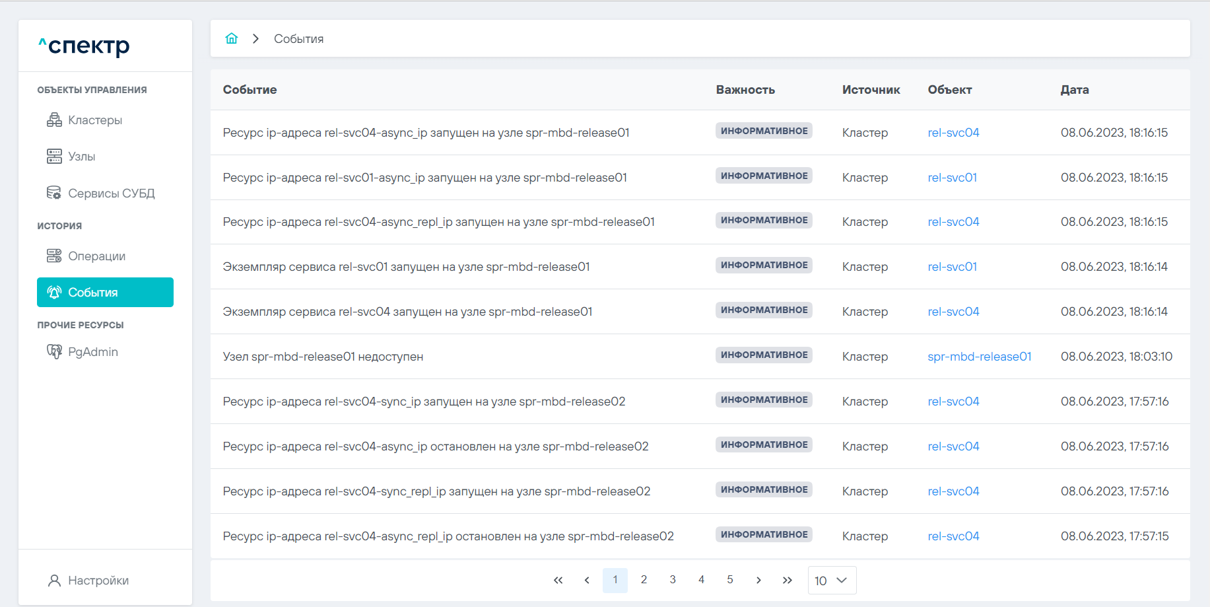Switch to page 2 of events

[x=644, y=580]
